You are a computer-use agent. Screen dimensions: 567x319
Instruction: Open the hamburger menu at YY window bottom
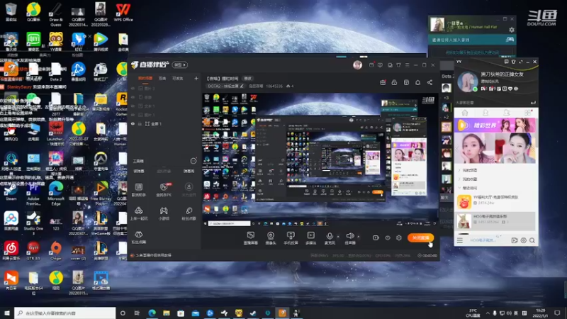459,240
